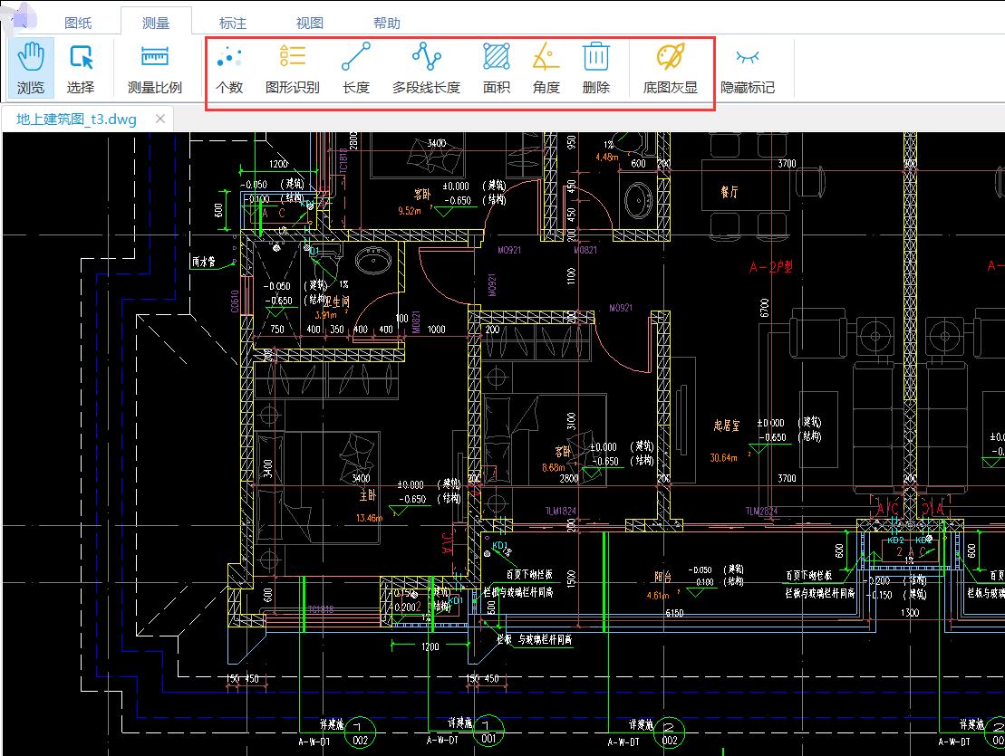This screenshot has height=756, width=1005.
Task: Click the 个数 count tool
Action: (x=229, y=67)
